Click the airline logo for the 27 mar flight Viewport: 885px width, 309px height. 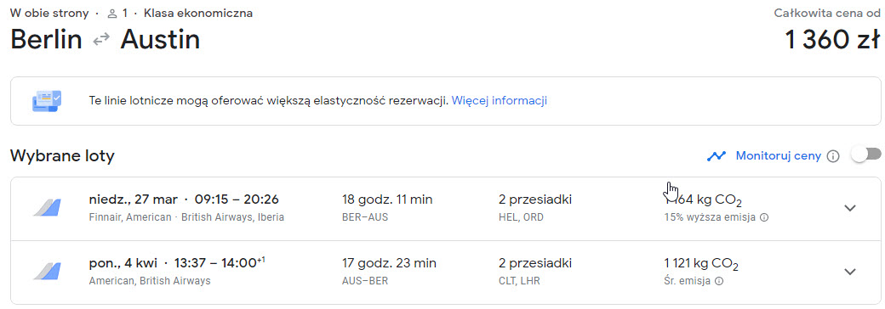47,208
